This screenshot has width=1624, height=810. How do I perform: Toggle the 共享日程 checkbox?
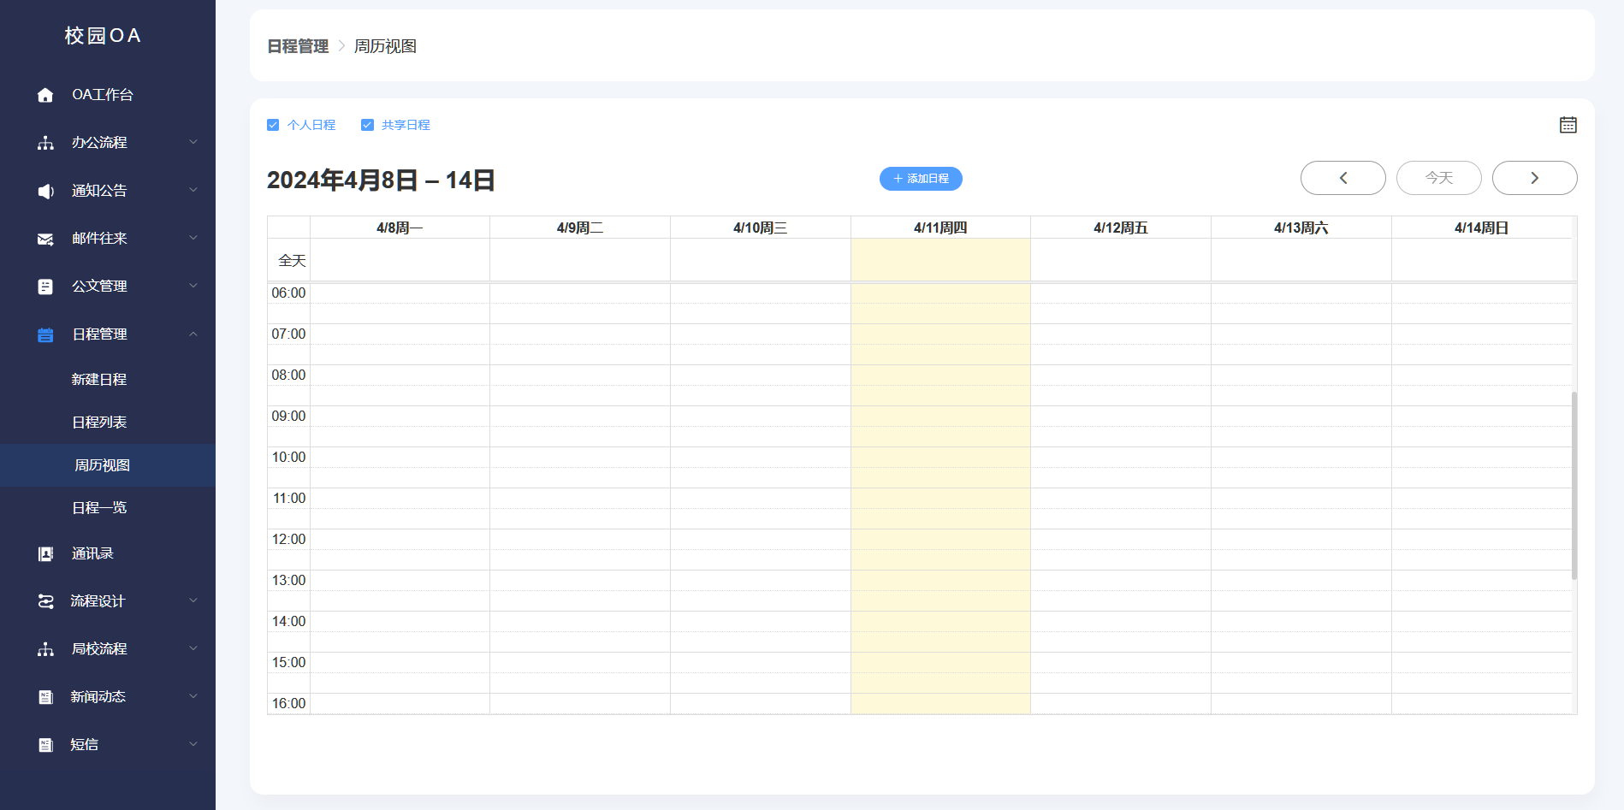(x=367, y=125)
